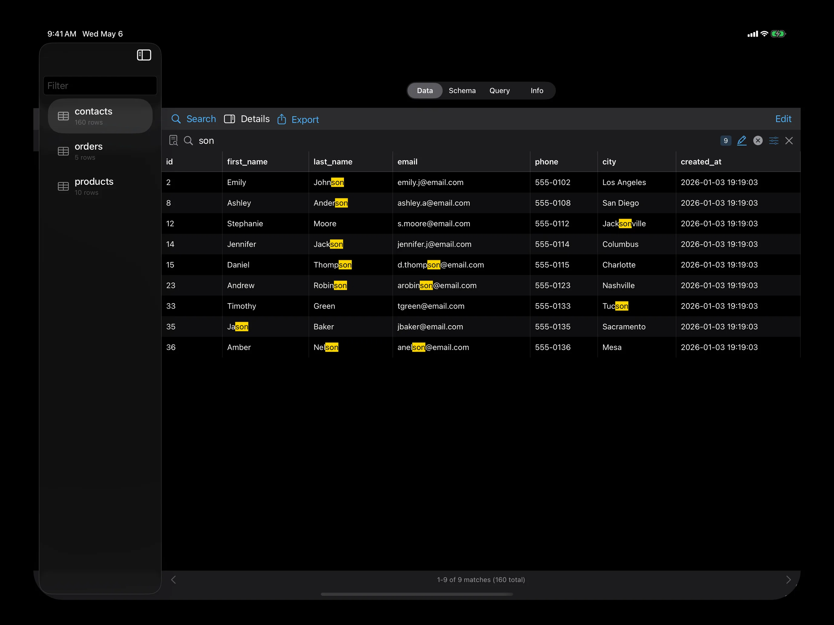Click magnifier icon beside 'son' query
The image size is (834, 625).
[188, 141]
